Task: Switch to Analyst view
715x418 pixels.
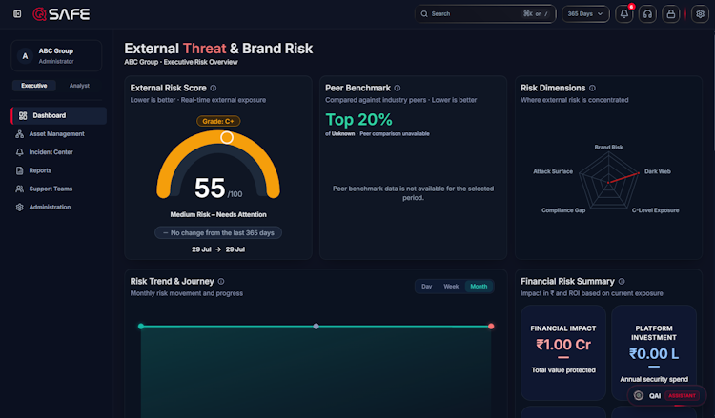Action: pos(79,86)
